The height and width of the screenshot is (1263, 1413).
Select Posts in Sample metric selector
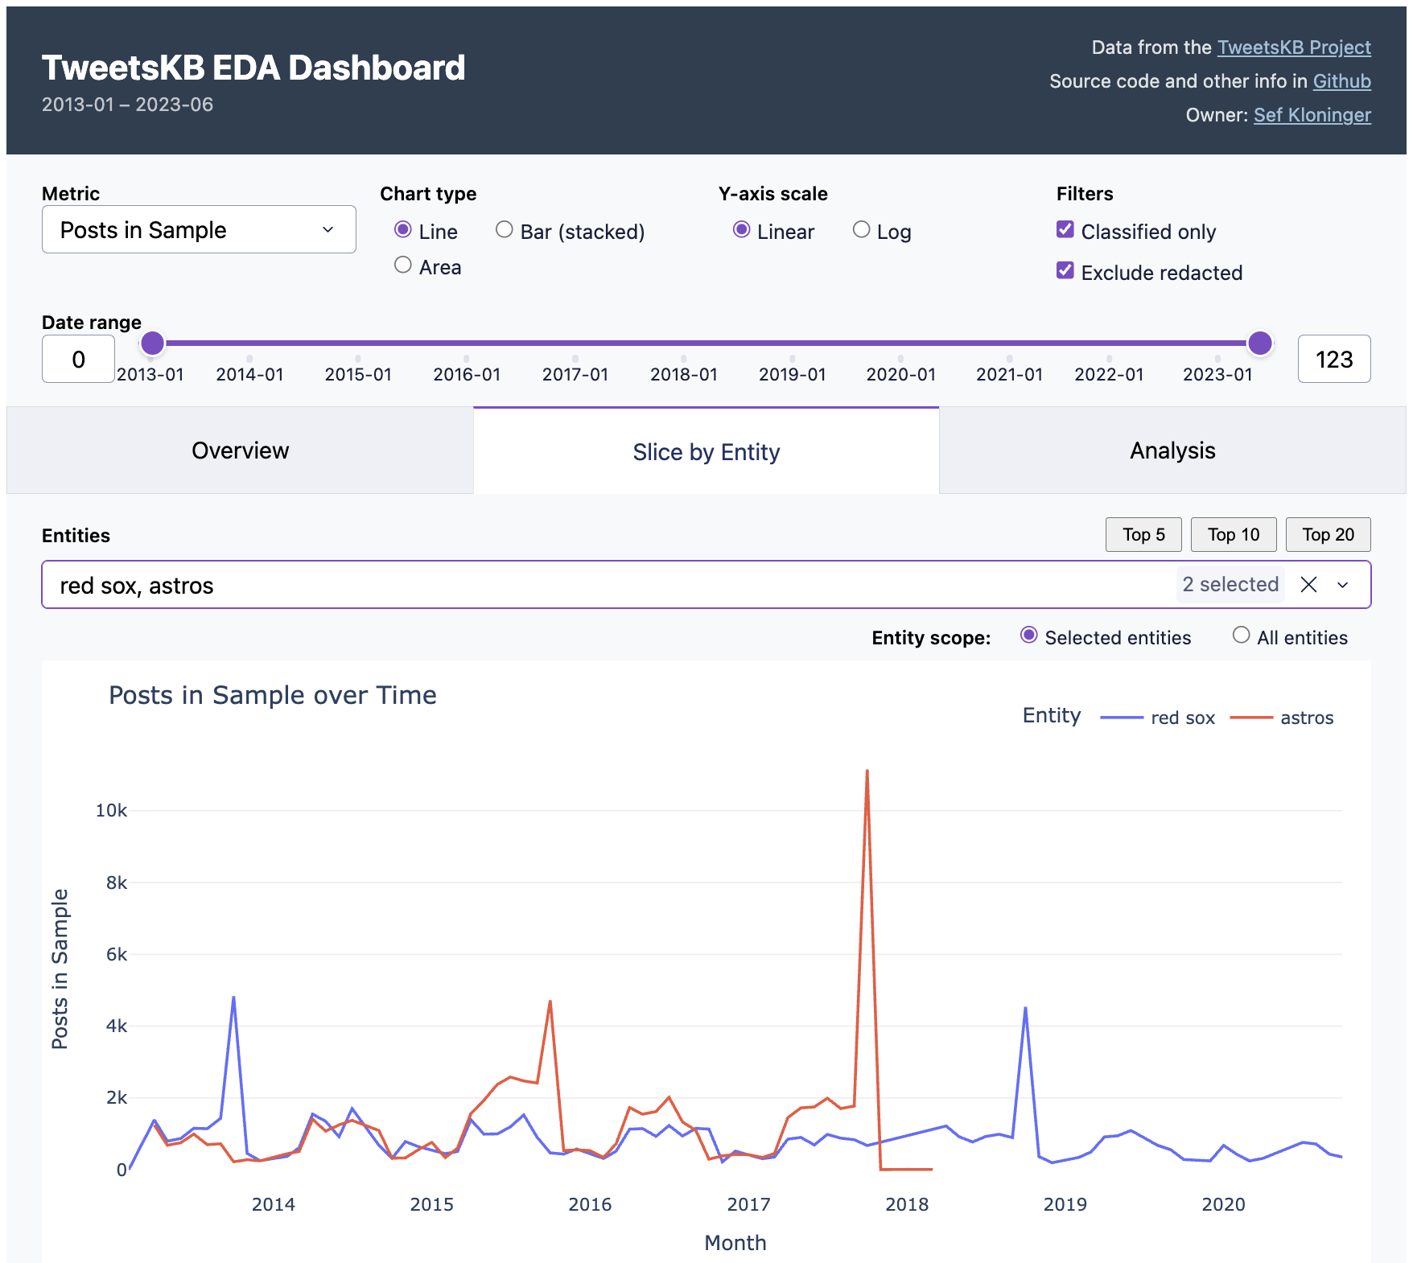click(198, 230)
